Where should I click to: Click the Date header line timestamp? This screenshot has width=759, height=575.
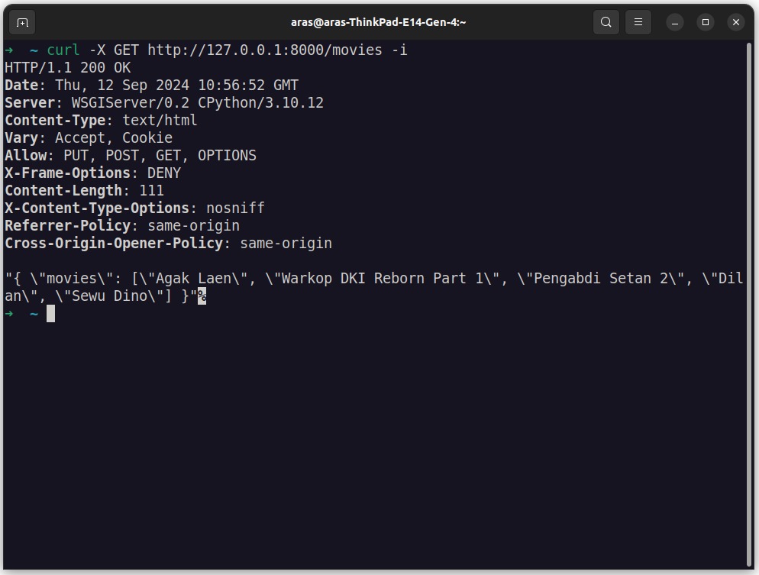click(176, 86)
